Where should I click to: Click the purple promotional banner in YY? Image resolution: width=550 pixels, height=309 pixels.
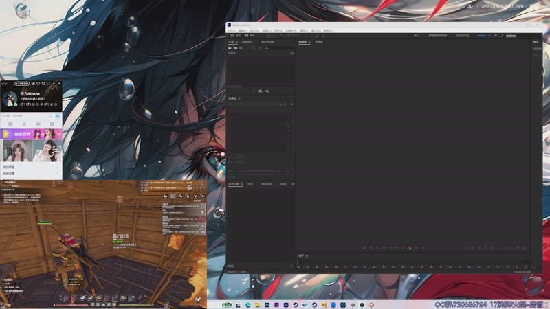coord(31,134)
